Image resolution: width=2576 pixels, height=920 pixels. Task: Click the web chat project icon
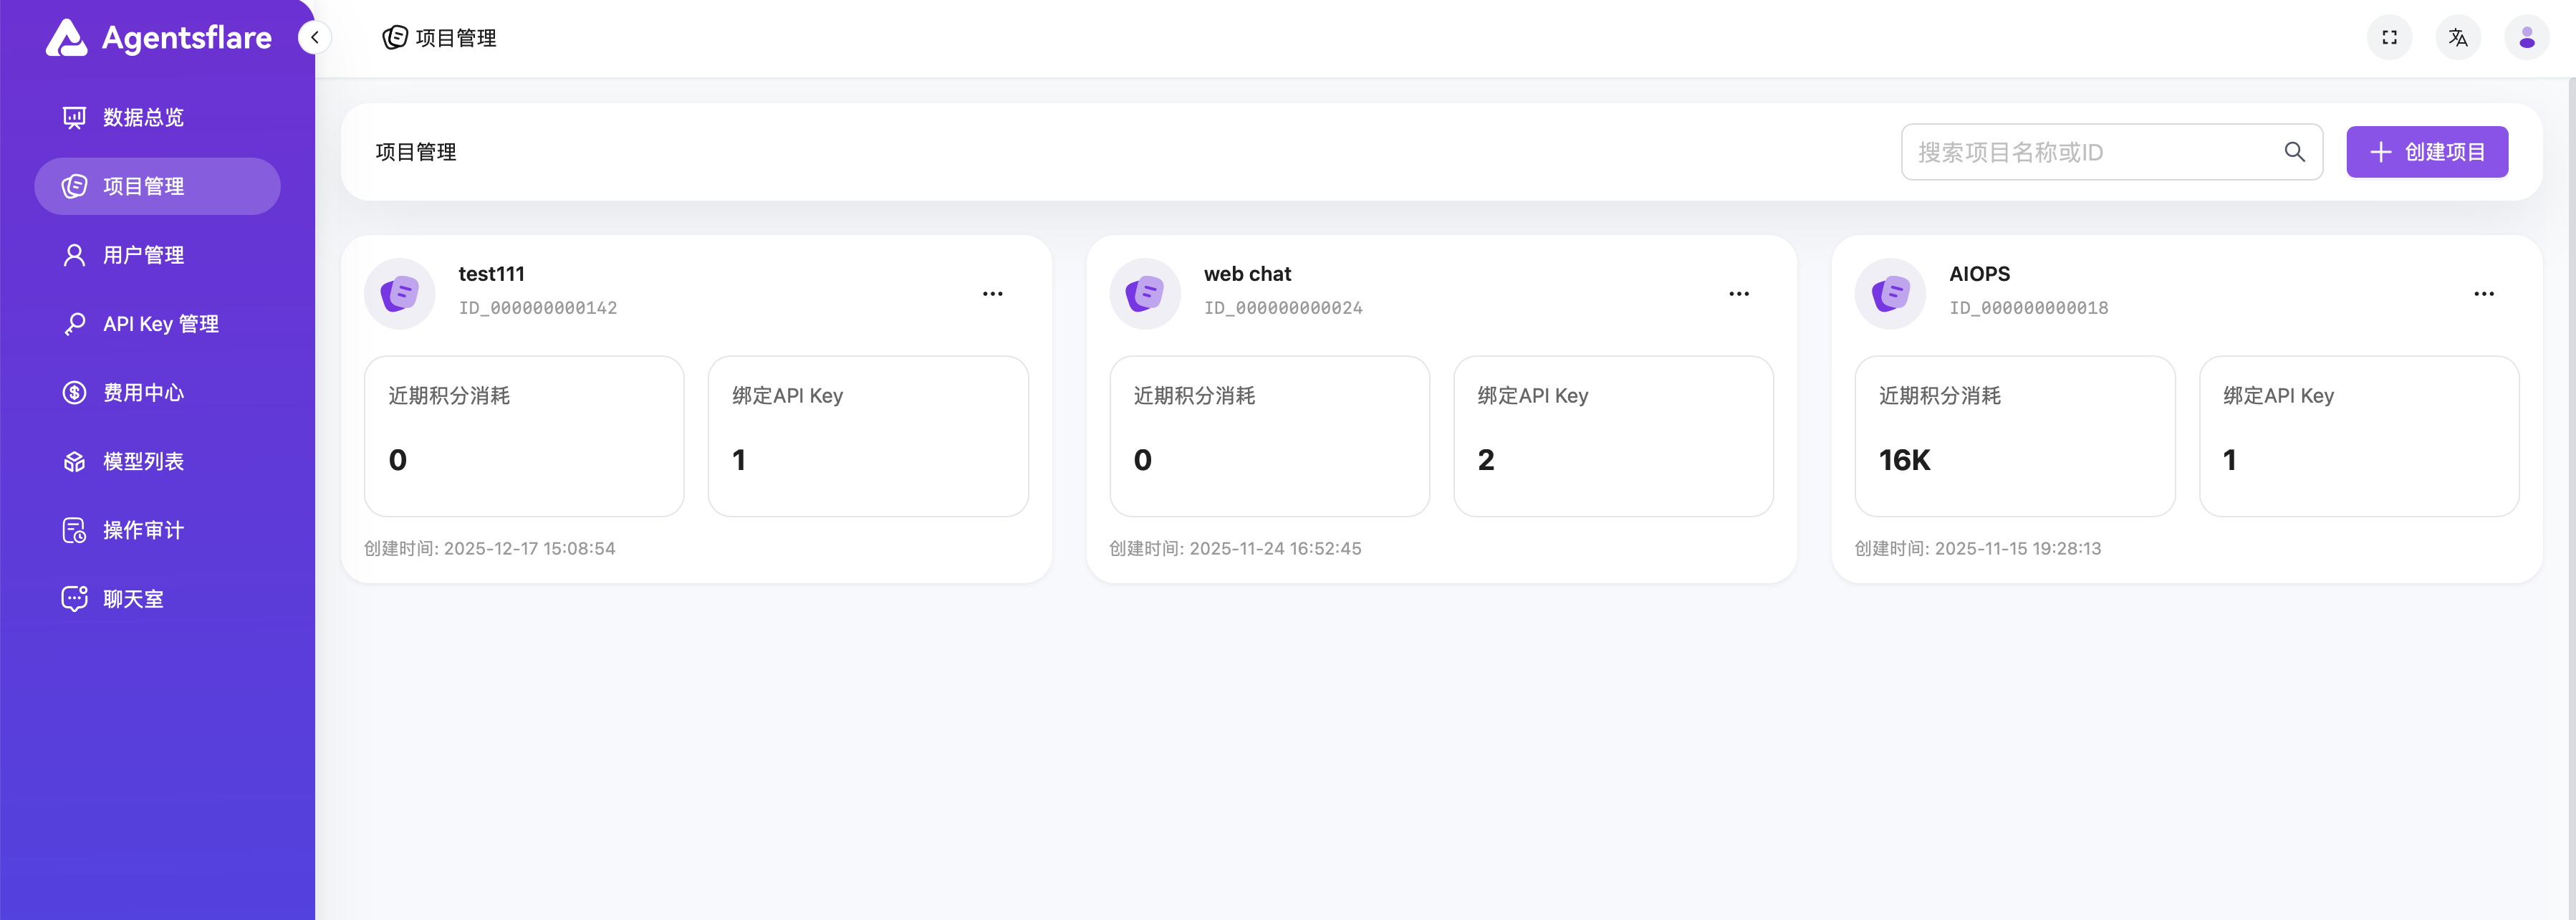coord(1144,294)
